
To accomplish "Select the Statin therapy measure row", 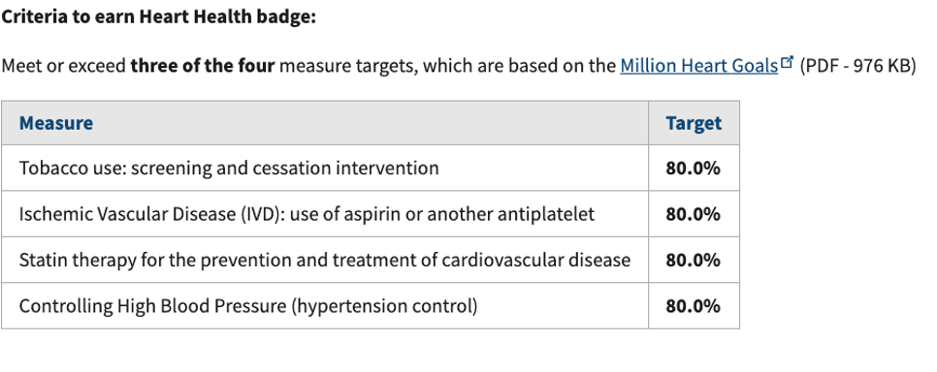I will point(370,261).
